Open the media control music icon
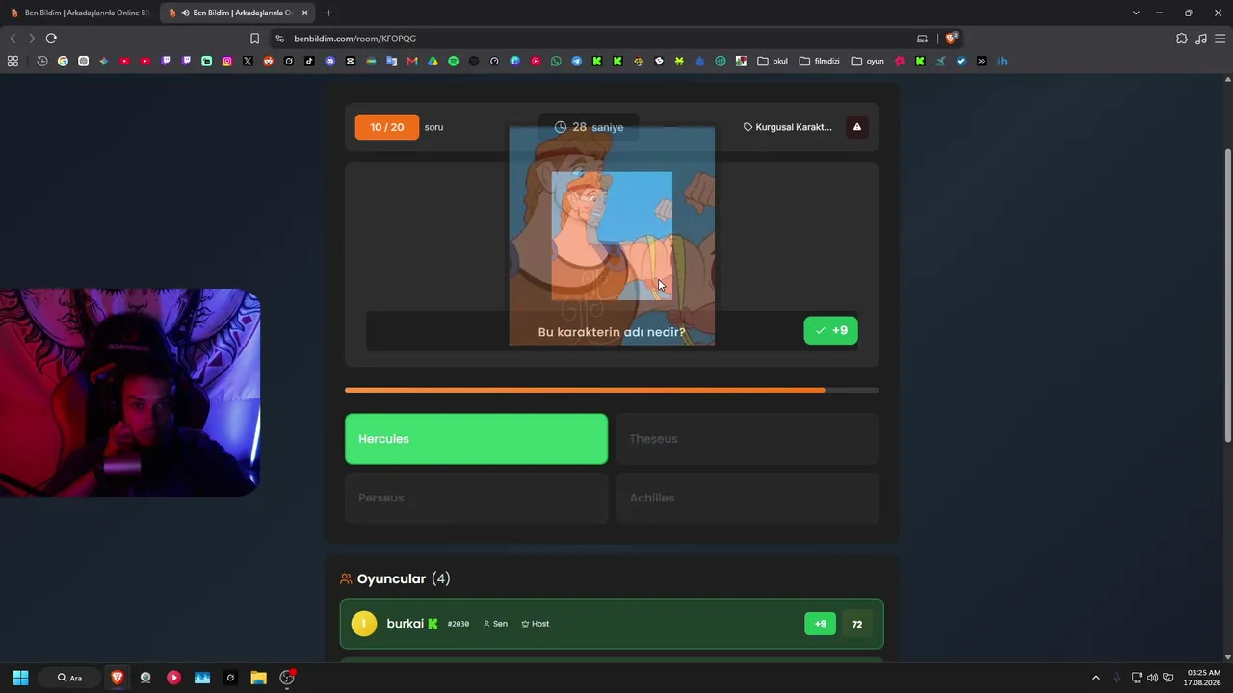Viewport: 1233px width, 693px height. pyautogui.click(x=1201, y=38)
